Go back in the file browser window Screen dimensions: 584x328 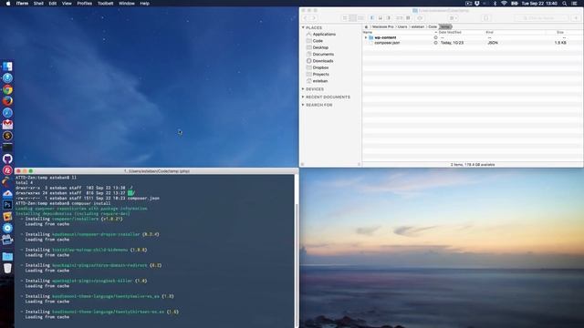pyautogui.click(x=306, y=18)
